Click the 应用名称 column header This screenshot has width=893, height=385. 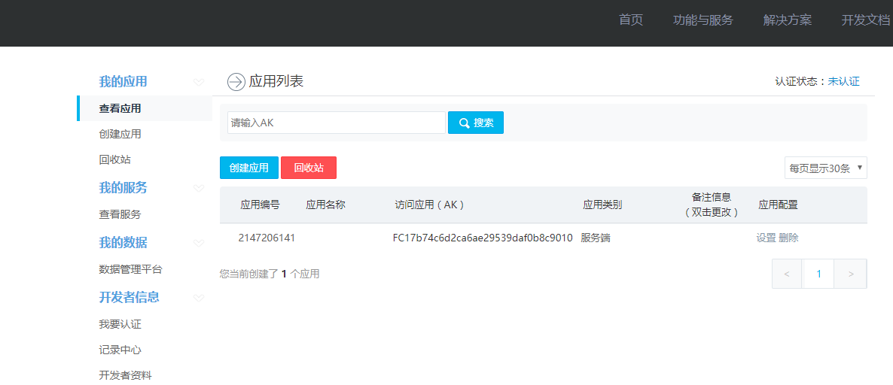point(326,205)
